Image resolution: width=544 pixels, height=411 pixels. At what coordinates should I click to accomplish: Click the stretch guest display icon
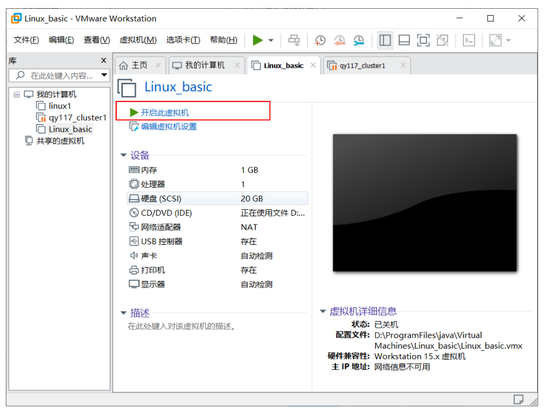495,40
